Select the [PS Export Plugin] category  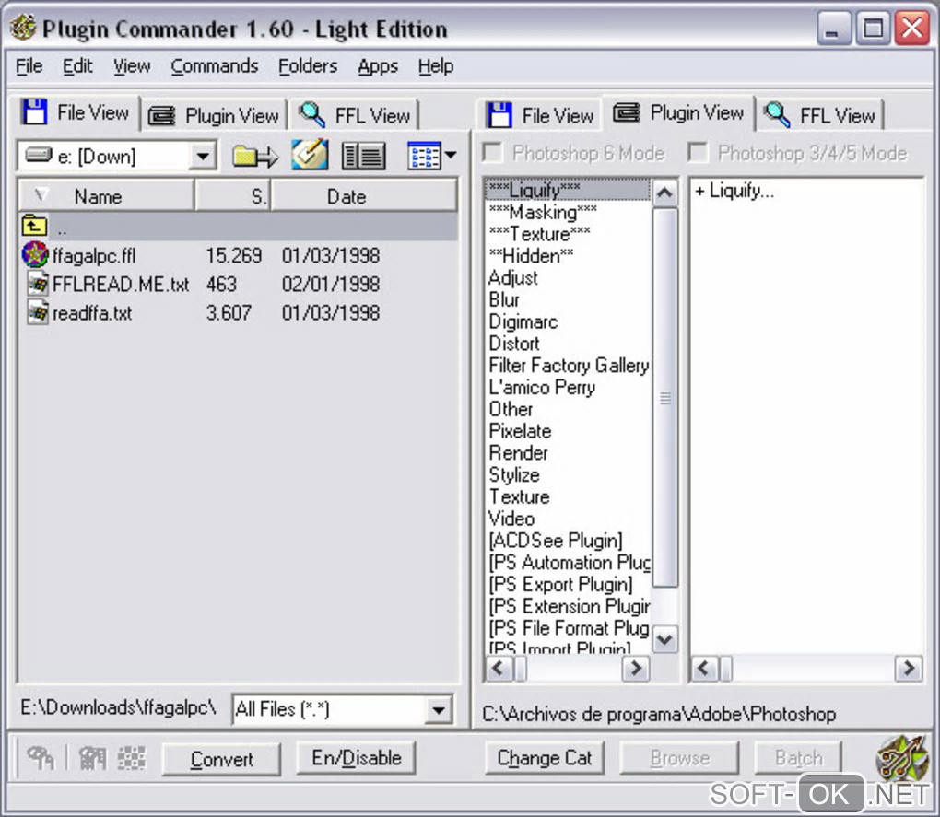pyautogui.click(x=567, y=584)
